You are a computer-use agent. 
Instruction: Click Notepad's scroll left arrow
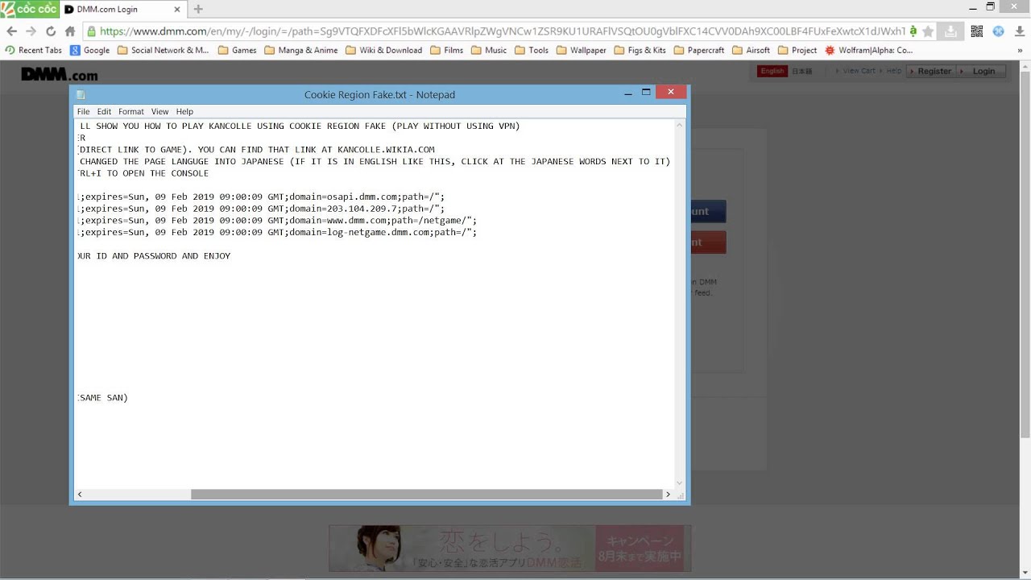[x=79, y=495]
